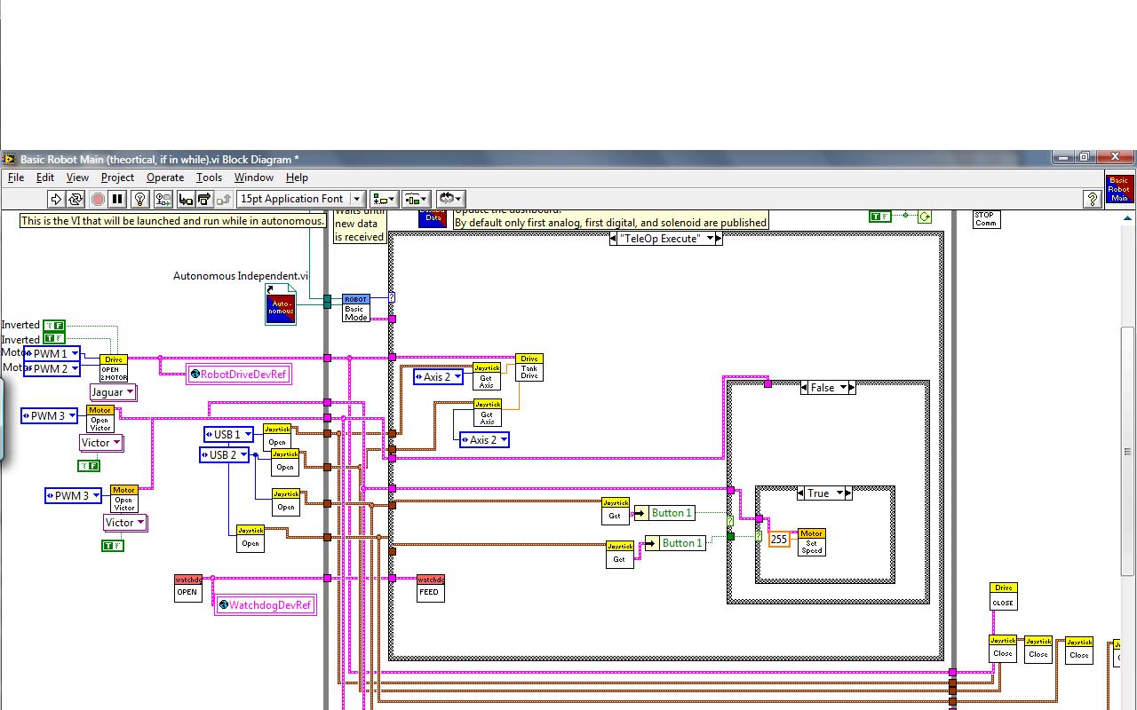
Task: Open the Align Objects pull-down
Action: pyautogui.click(x=385, y=199)
